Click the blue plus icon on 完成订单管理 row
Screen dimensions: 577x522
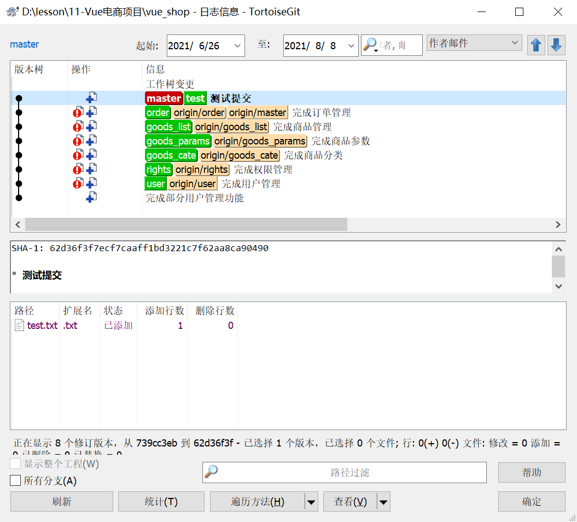pyautogui.click(x=91, y=112)
